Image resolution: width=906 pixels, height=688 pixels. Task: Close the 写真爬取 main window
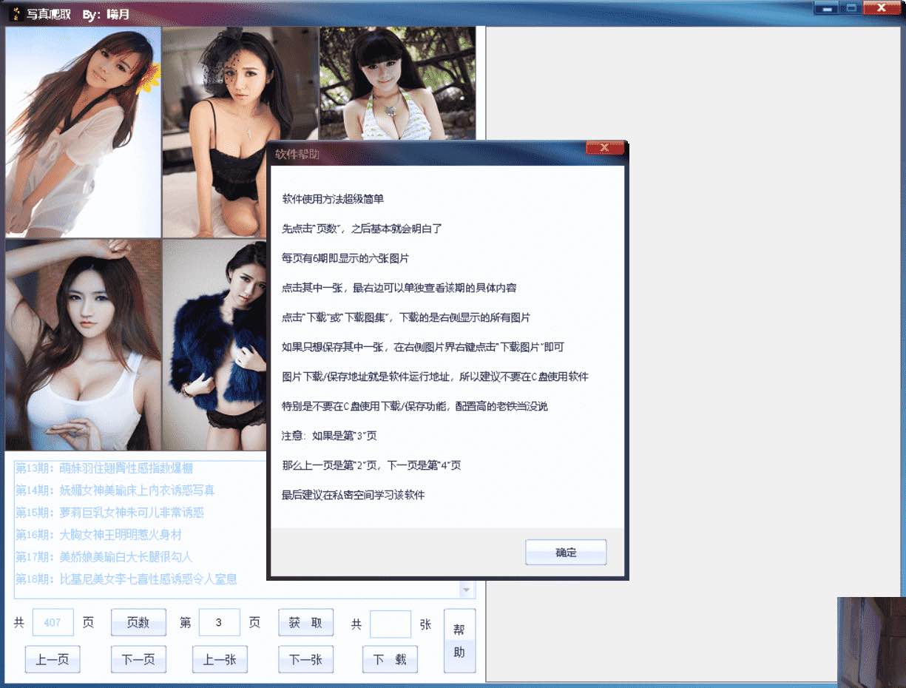click(882, 8)
